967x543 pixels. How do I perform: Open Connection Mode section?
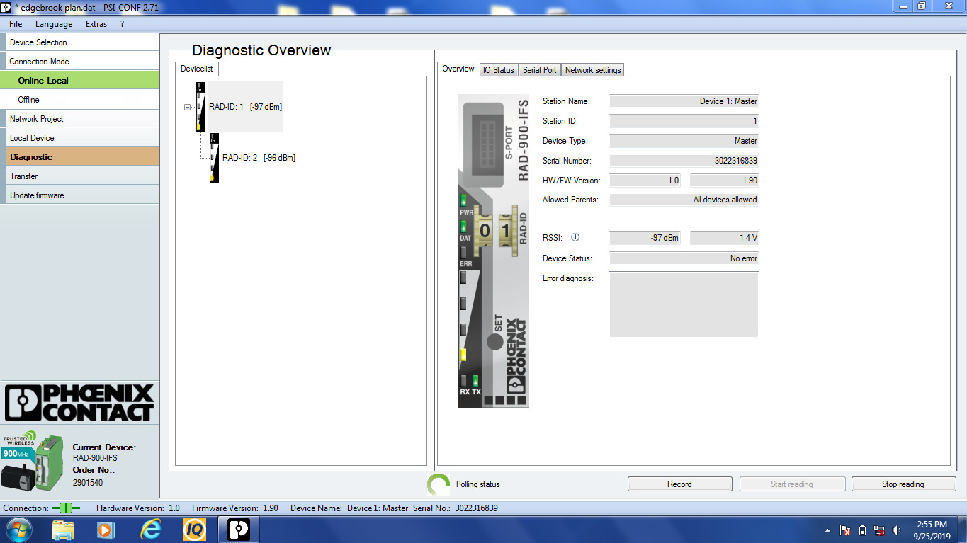coord(79,62)
